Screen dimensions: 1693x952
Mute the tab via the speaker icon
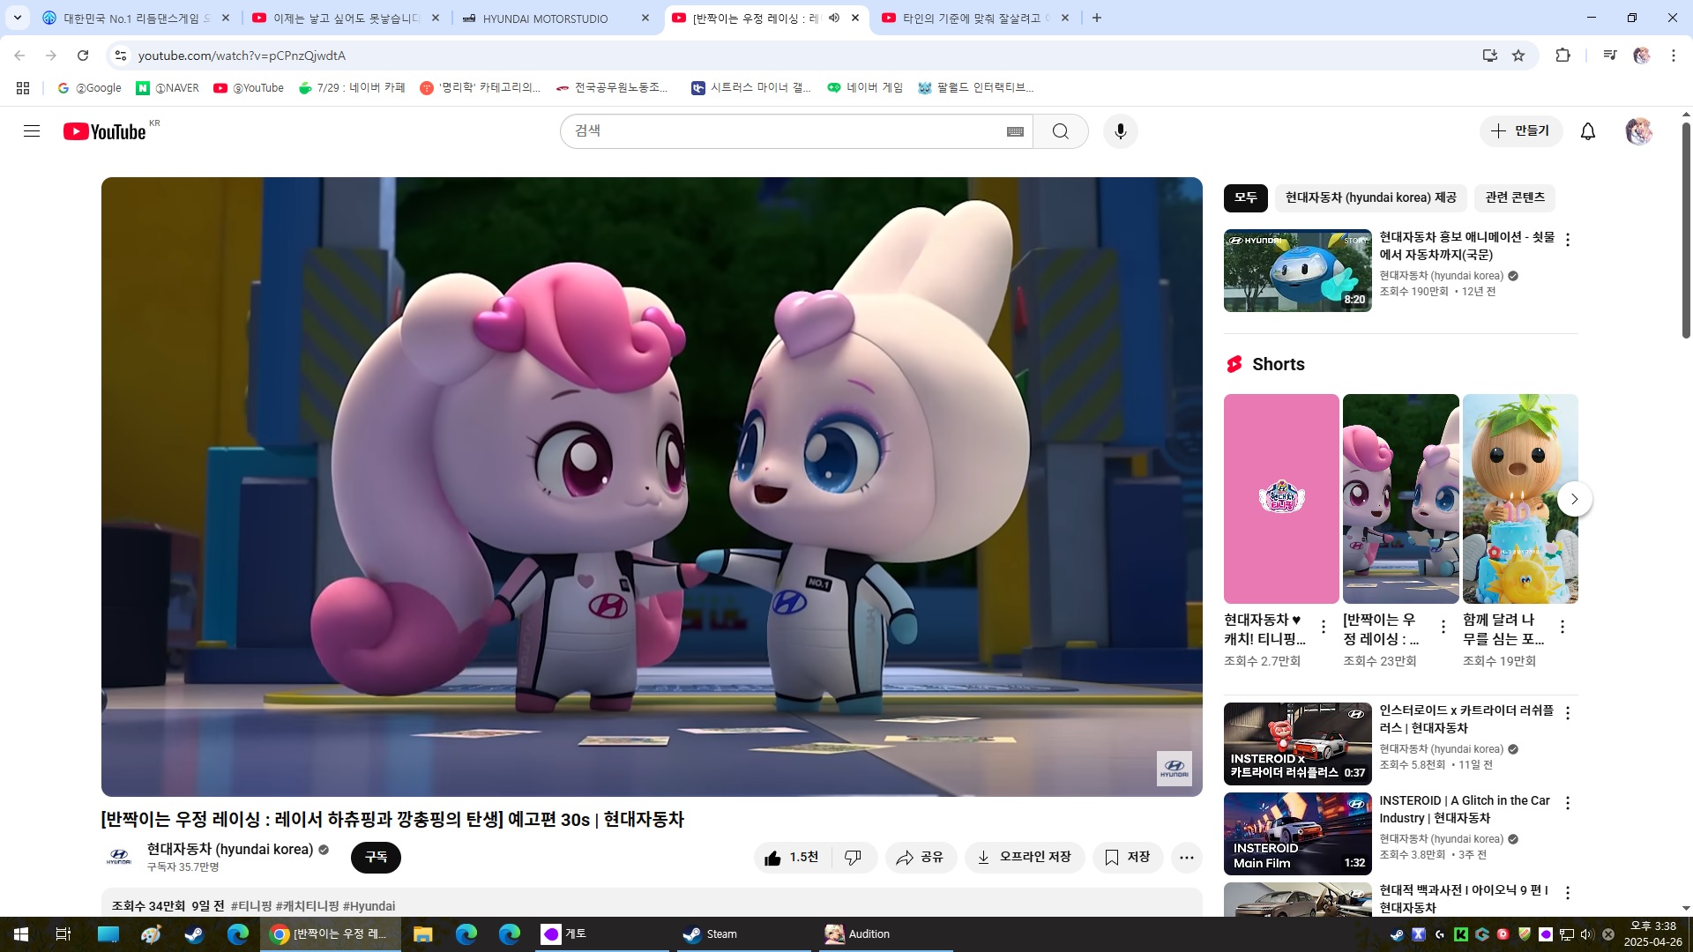point(833,18)
